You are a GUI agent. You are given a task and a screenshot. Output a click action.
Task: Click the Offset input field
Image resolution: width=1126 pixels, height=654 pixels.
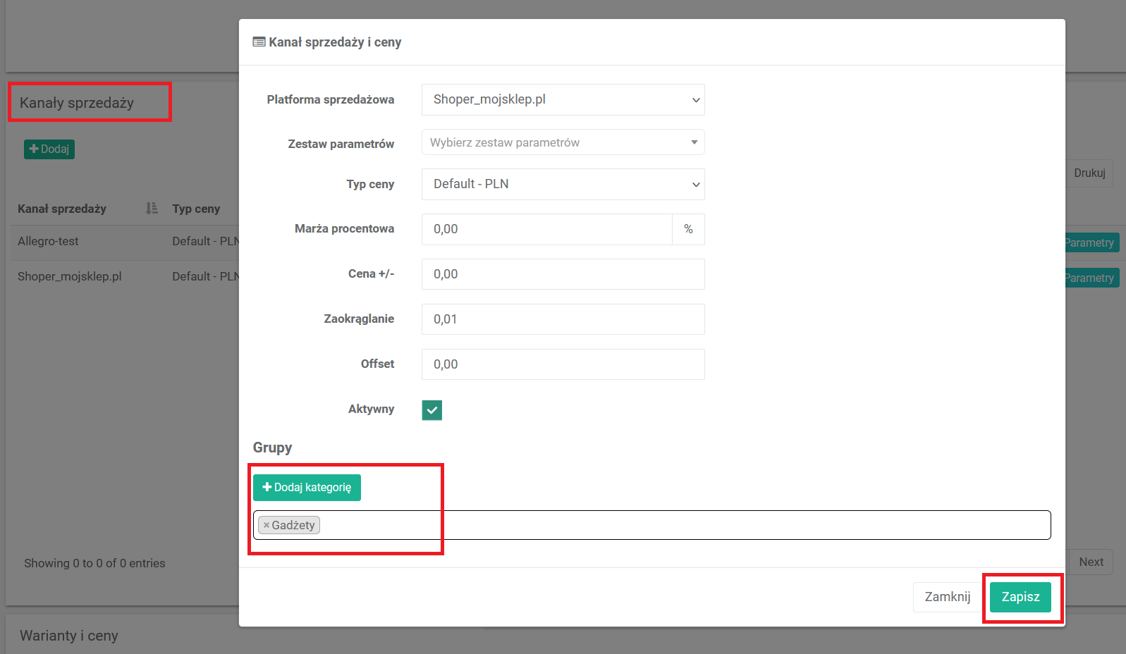click(563, 364)
